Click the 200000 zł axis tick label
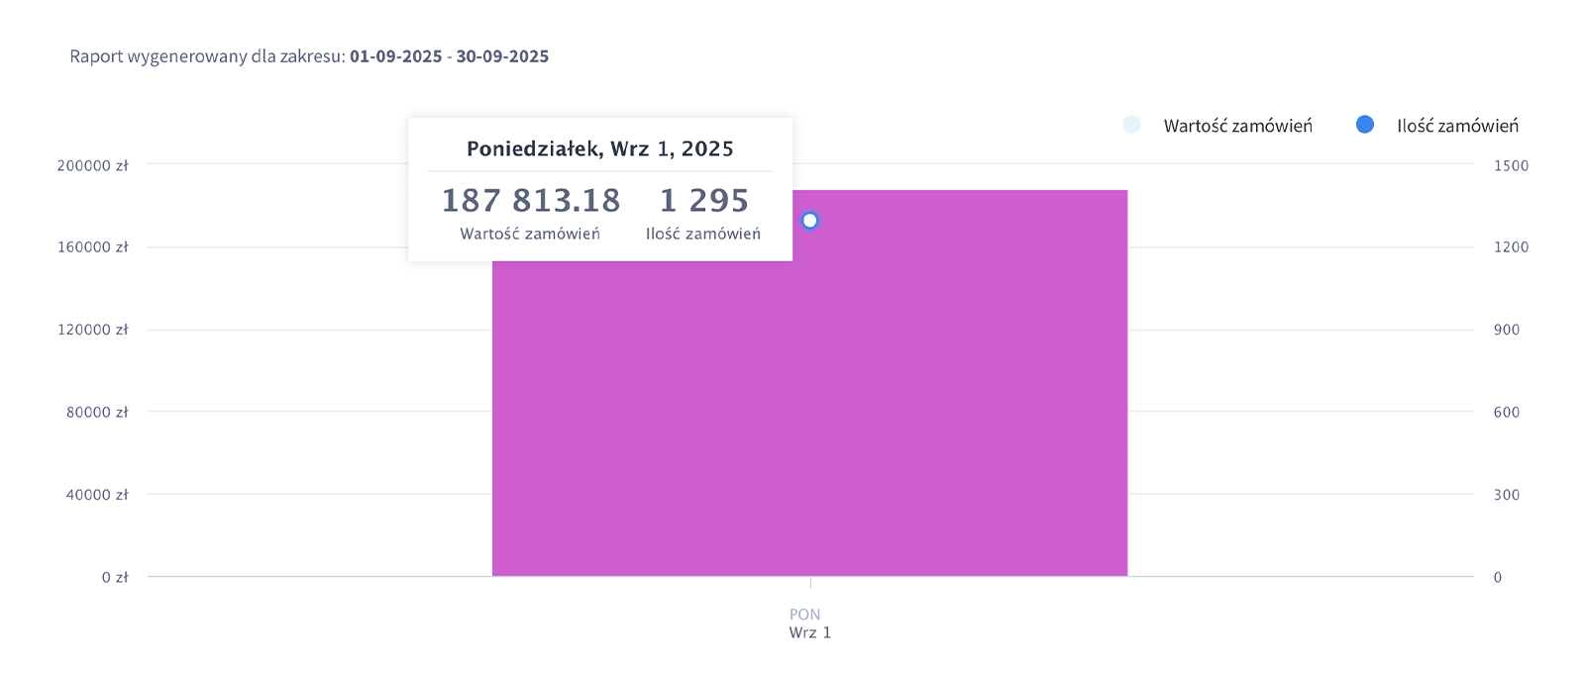Viewport: 1585px width, 673px height. click(x=92, y=165)
